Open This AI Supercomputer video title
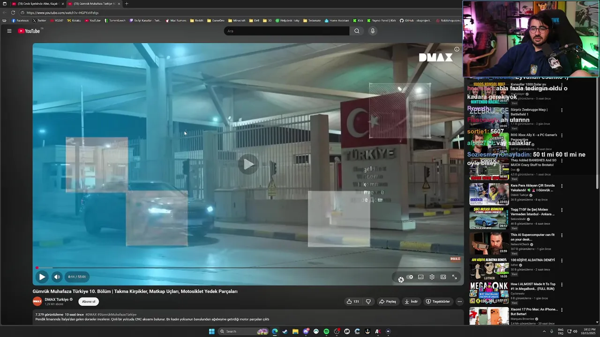This screenshot has width=600, height=337. point(533,237)
